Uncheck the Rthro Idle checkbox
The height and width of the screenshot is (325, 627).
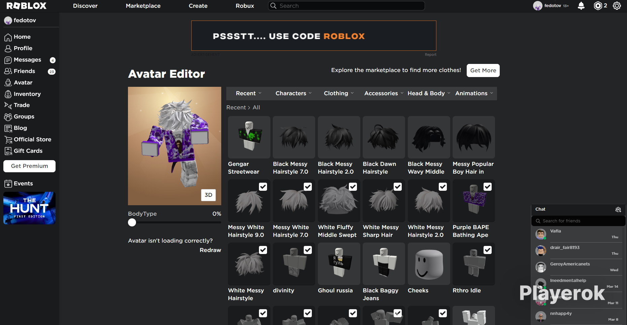pyautogui.click(x=488, y=250)
